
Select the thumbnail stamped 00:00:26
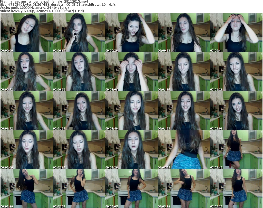[x=131, y=33]
